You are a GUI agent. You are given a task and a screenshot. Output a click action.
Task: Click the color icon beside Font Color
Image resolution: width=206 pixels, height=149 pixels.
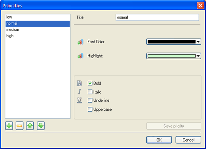click(80, 42)
